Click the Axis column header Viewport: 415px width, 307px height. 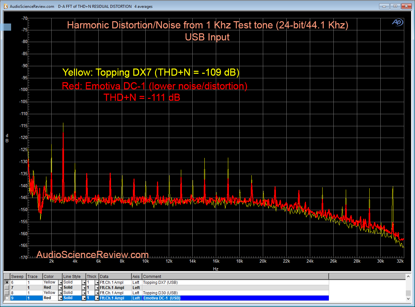tap(137, 277)
